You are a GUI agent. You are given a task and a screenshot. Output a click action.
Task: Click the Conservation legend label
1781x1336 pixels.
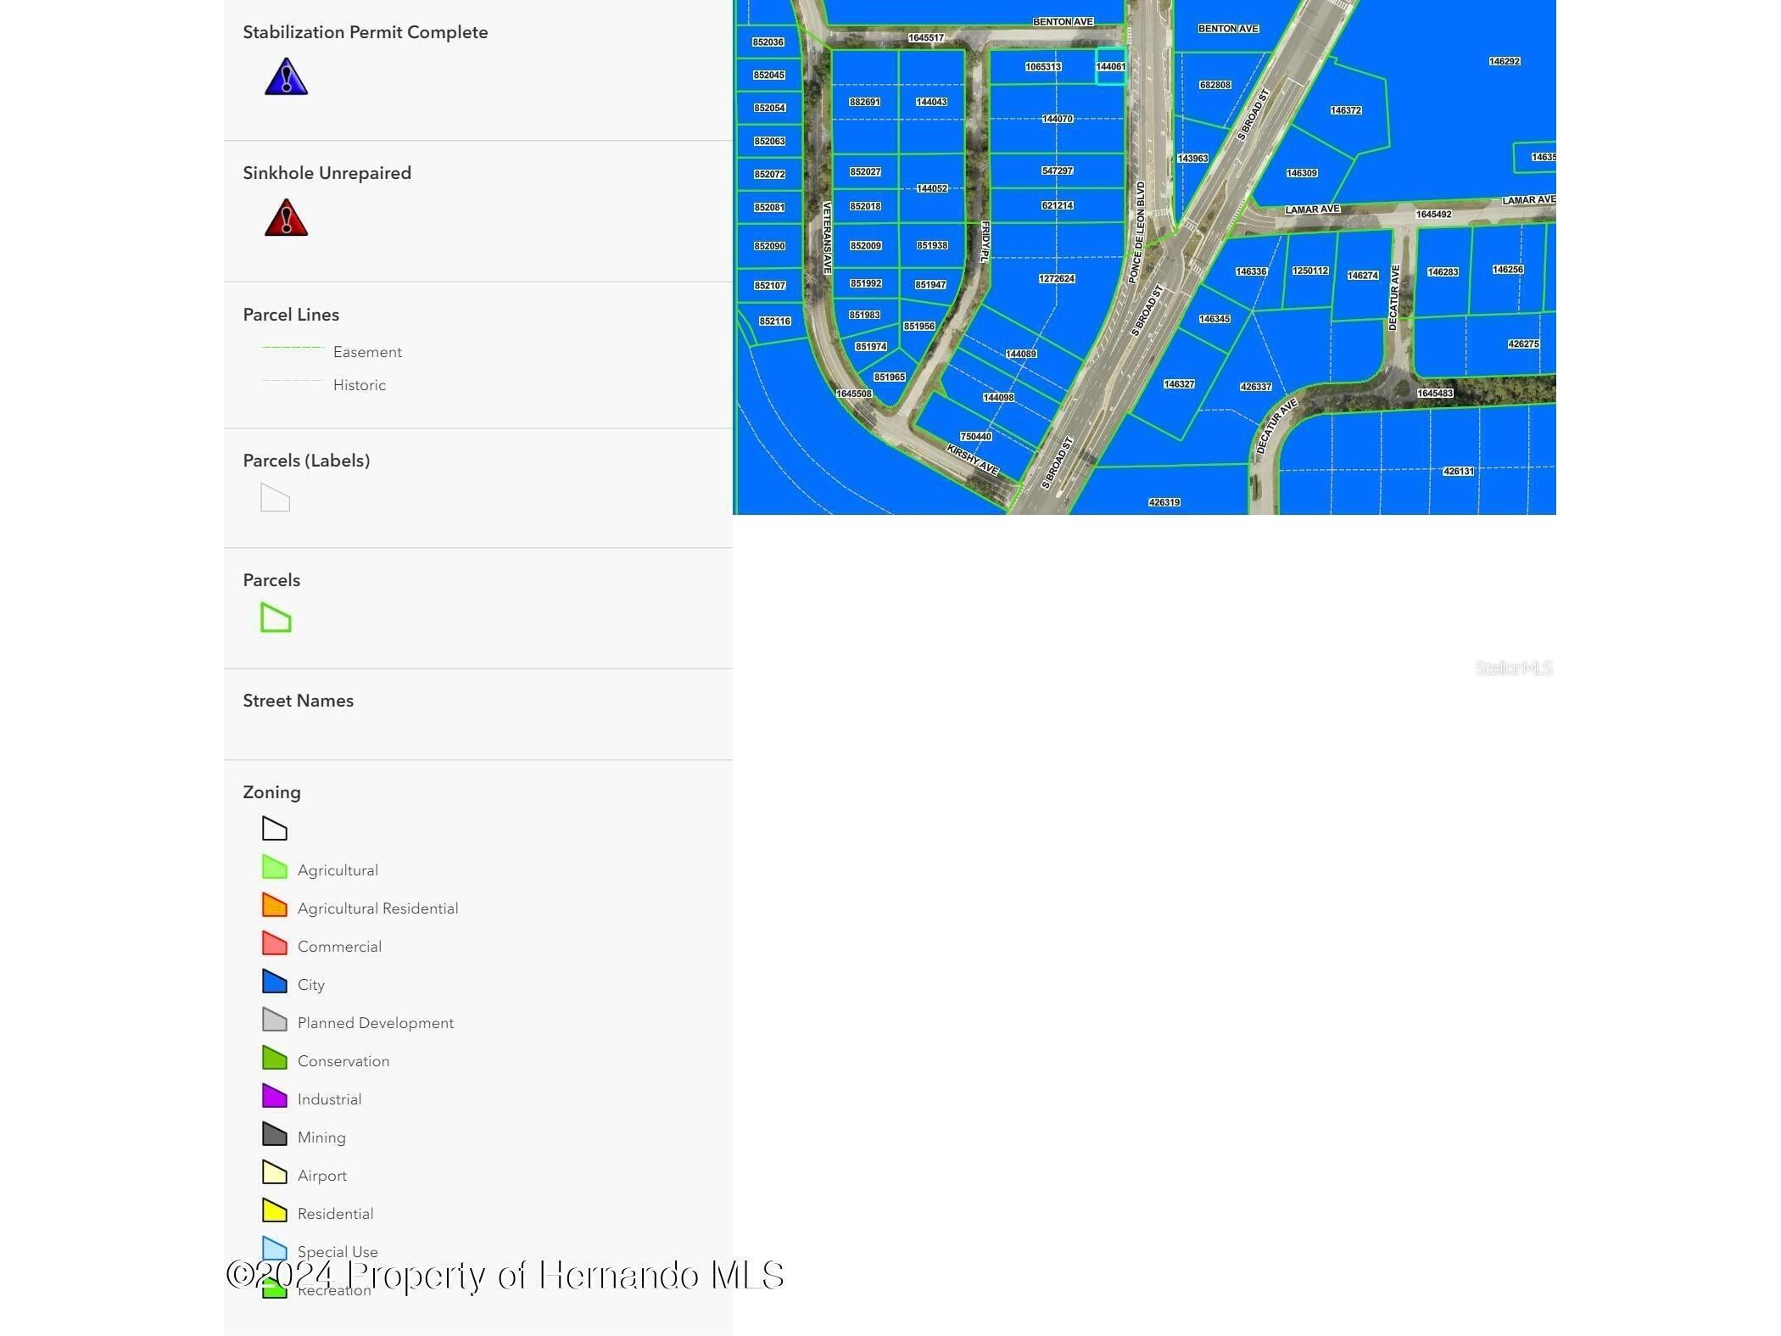click(343, 1061)
